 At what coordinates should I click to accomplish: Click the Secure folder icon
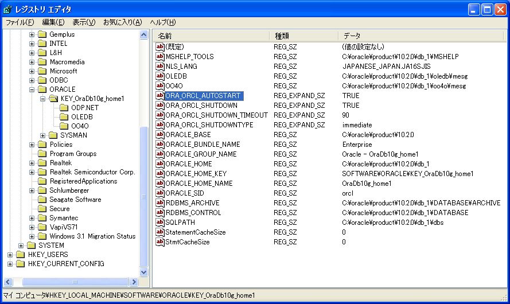pyautogui.click(x=42, y=208)
